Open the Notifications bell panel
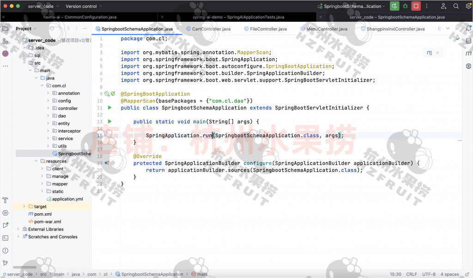 tap(468, 28)
